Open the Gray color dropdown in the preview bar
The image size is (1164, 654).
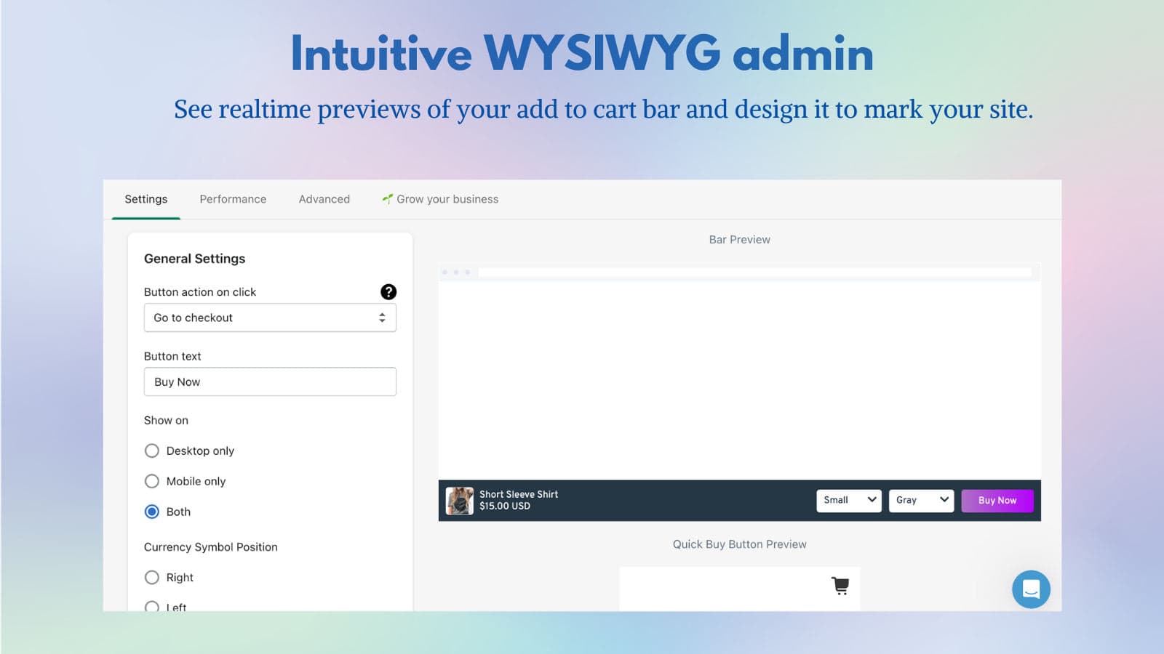click(921, 500)
